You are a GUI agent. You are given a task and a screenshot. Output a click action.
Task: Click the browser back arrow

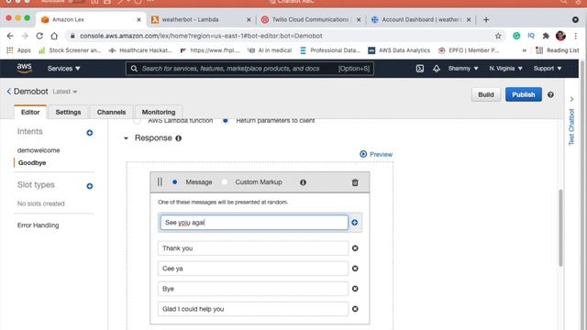10,36
